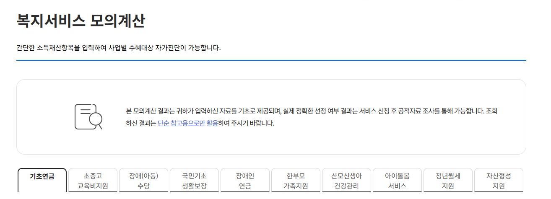Viewport: 551px width, 199px height.
Task: Open the 한부모 가족지원 tab
Action: coord(296,181)
